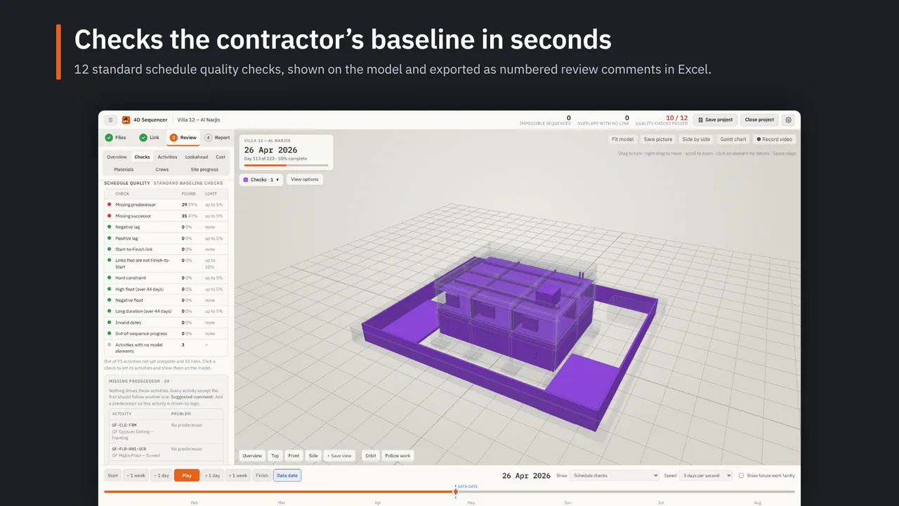Switch to the Site progress tab

pyautogui.click(x=204, y=169)
